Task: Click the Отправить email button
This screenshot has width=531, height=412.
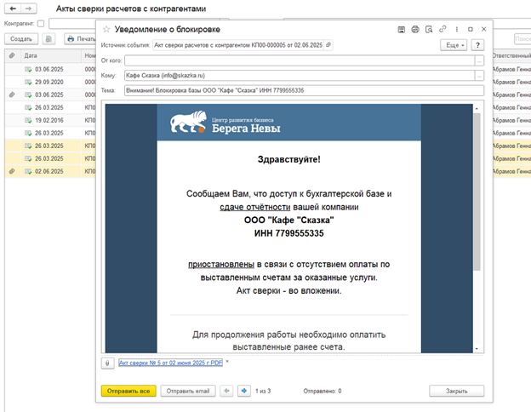Action: pos(188,391)
